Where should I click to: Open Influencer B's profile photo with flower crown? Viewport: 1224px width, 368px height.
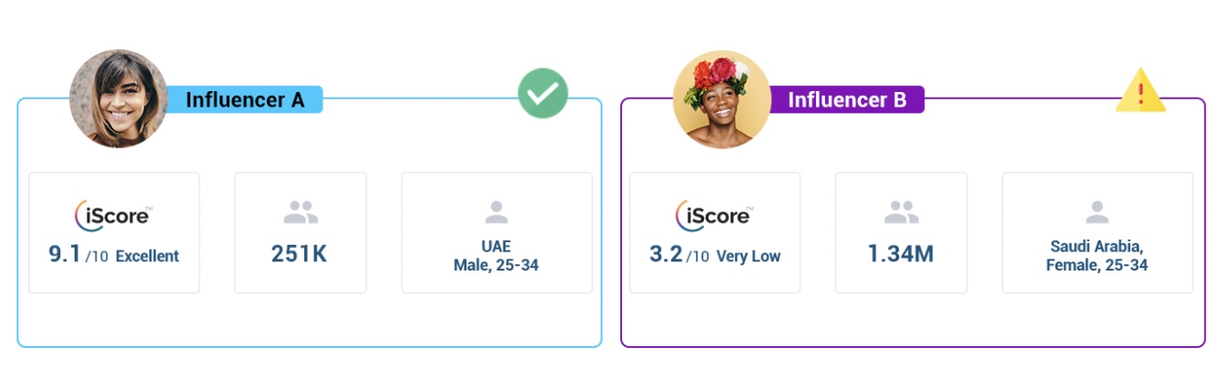click(x=721, y=98)
